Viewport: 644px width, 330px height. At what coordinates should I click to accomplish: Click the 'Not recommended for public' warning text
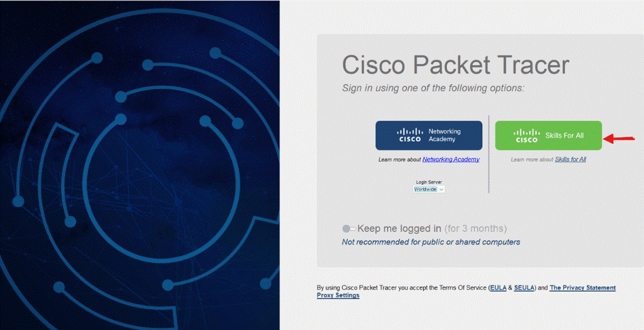(x=431, y=242)
